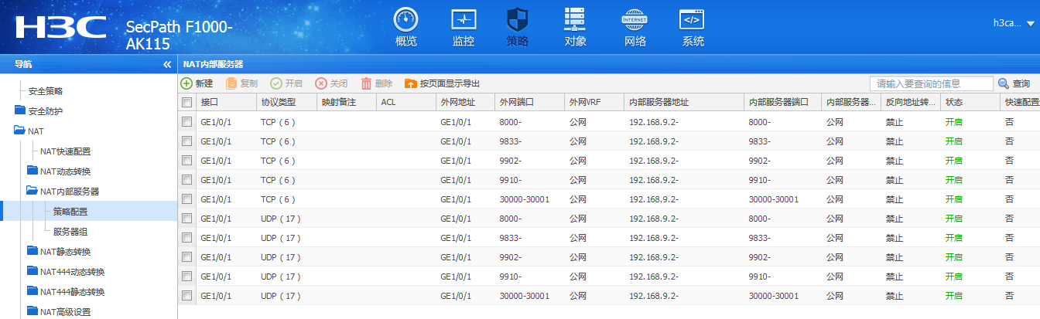
Task: Collapse the 导航 navigation panel
Action: 167,65
